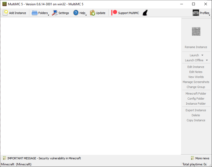The height and width of the screenshot is (167, 212).
Task: Select Change Group
Action: pos(196,87)
